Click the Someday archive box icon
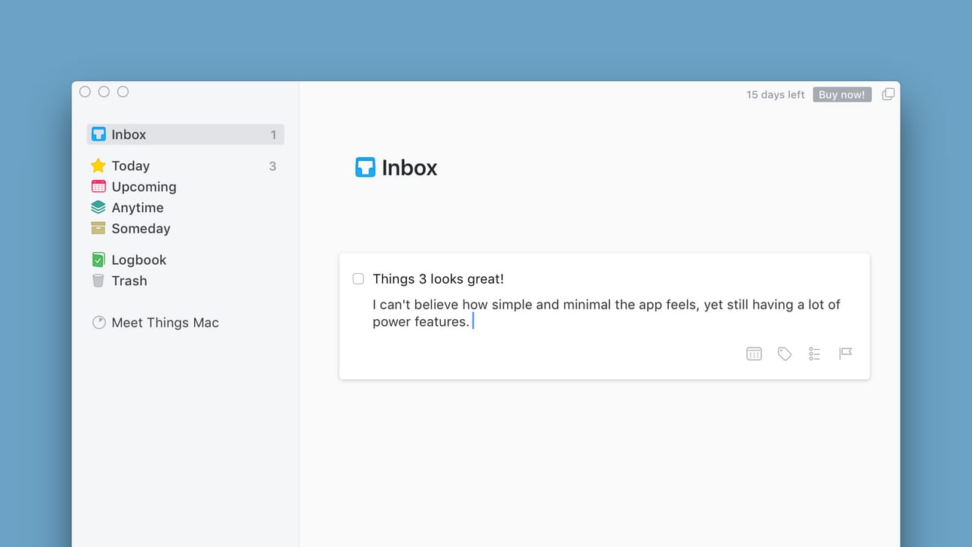This screenshot has height=547, width=972. 98,228
